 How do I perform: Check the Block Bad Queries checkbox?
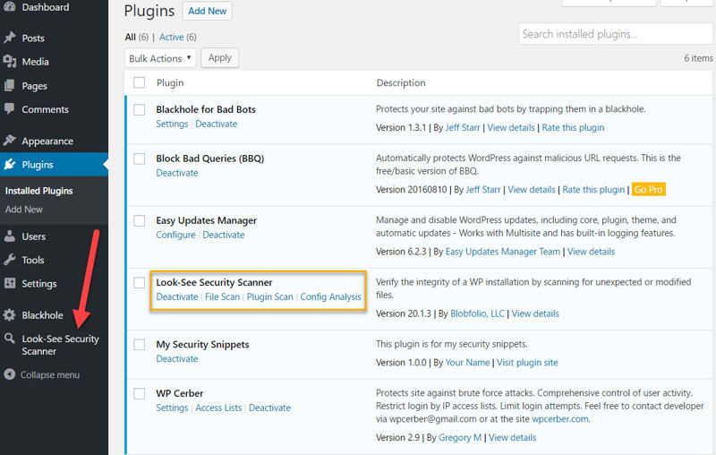140,159
